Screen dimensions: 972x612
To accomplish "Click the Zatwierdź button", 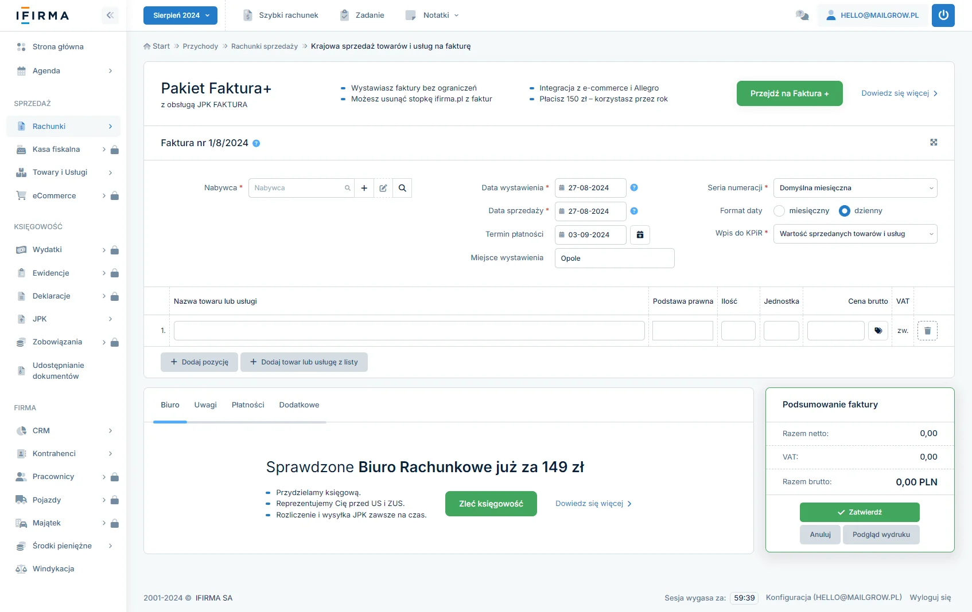I will coord(859,512).
